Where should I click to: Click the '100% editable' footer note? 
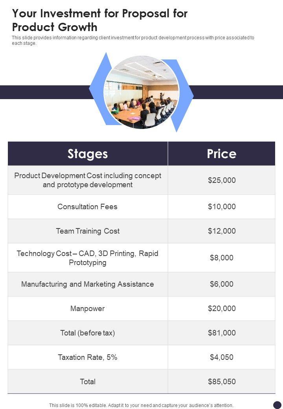click(x=141, y=405)
